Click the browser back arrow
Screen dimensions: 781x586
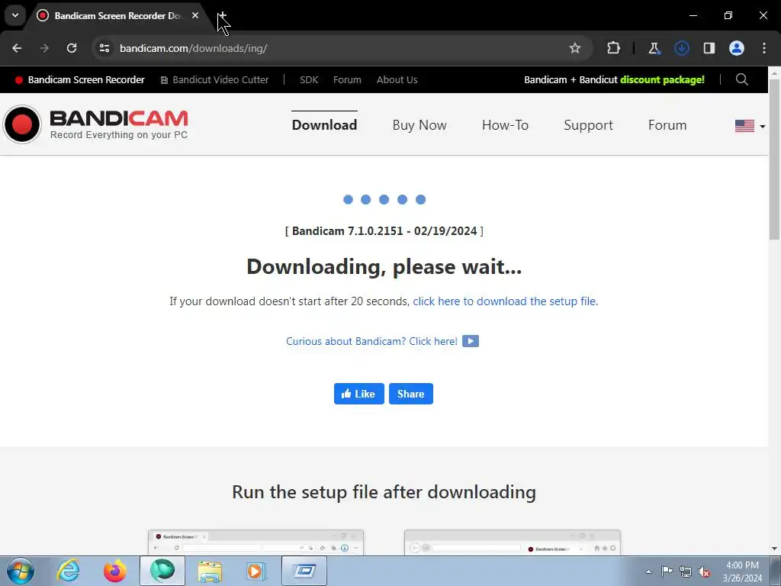[17, 48]
